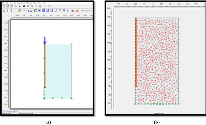Select the blue Plate tool
Viewport: 206px width, 125px height.
[x=8, y=11]
